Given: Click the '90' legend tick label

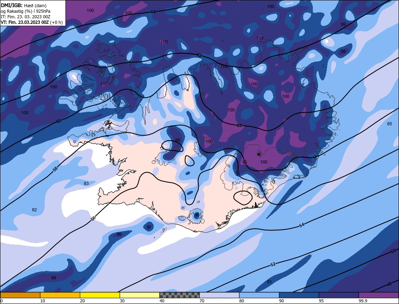Looking at the screenshot, I should [x=281, y=301].
